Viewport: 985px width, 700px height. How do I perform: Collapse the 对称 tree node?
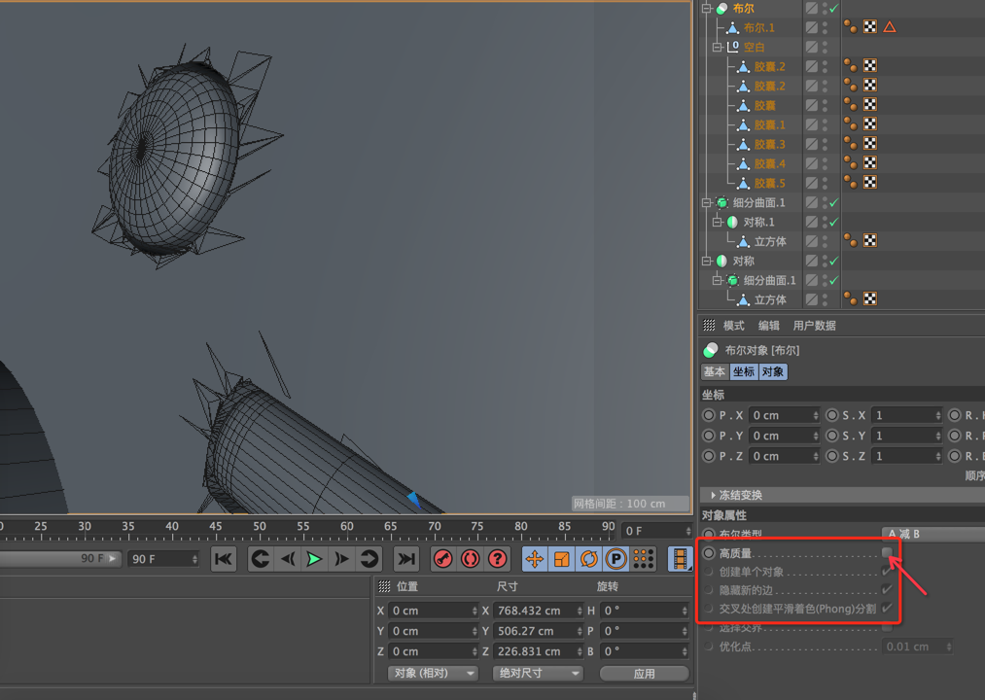[x=707, y=261]
